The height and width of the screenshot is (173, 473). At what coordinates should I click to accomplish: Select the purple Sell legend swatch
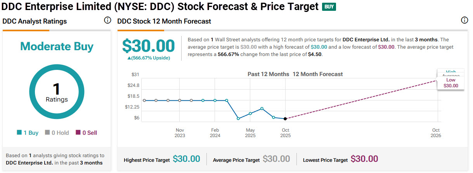point(78,133)
